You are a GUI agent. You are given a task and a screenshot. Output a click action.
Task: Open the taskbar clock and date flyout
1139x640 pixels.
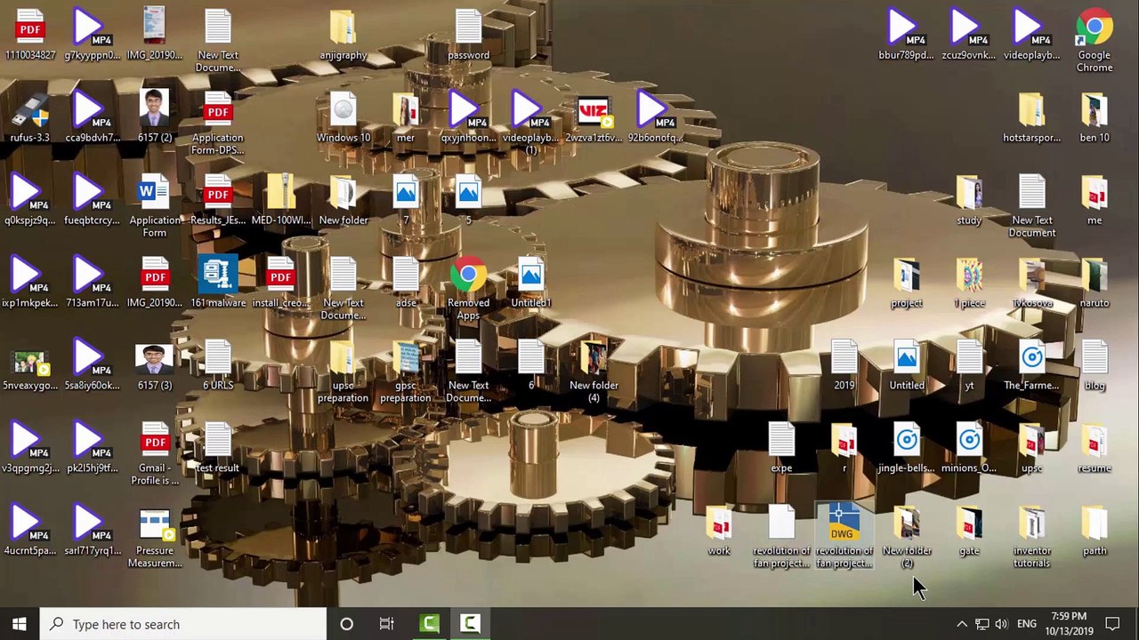pyautogui.click(x=1069, y=624)
